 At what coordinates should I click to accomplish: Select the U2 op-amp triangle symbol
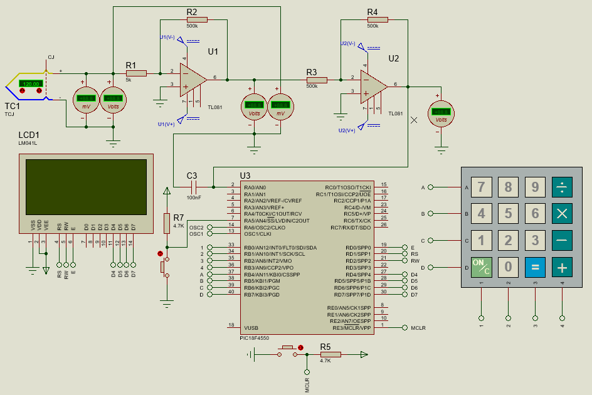click(x=373, y=87)
